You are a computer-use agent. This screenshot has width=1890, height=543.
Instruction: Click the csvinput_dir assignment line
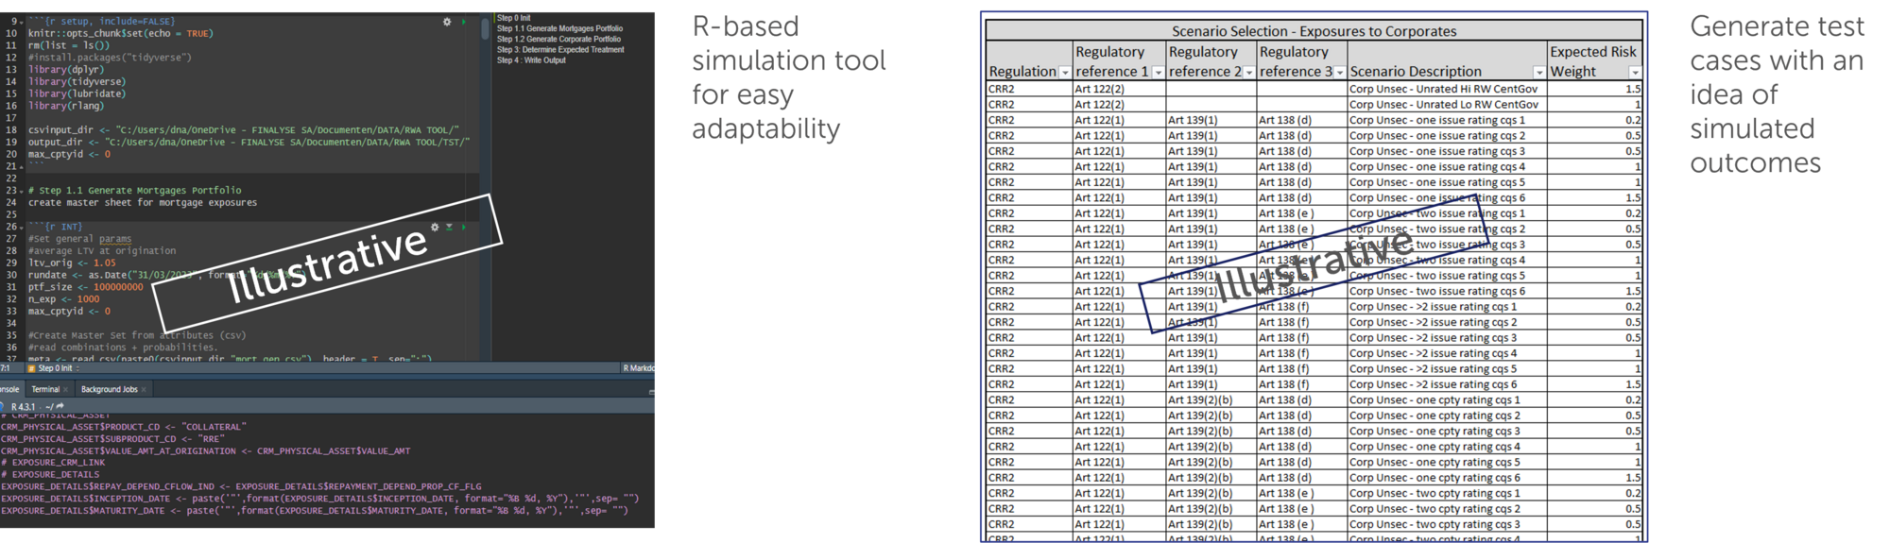[244, 130]
